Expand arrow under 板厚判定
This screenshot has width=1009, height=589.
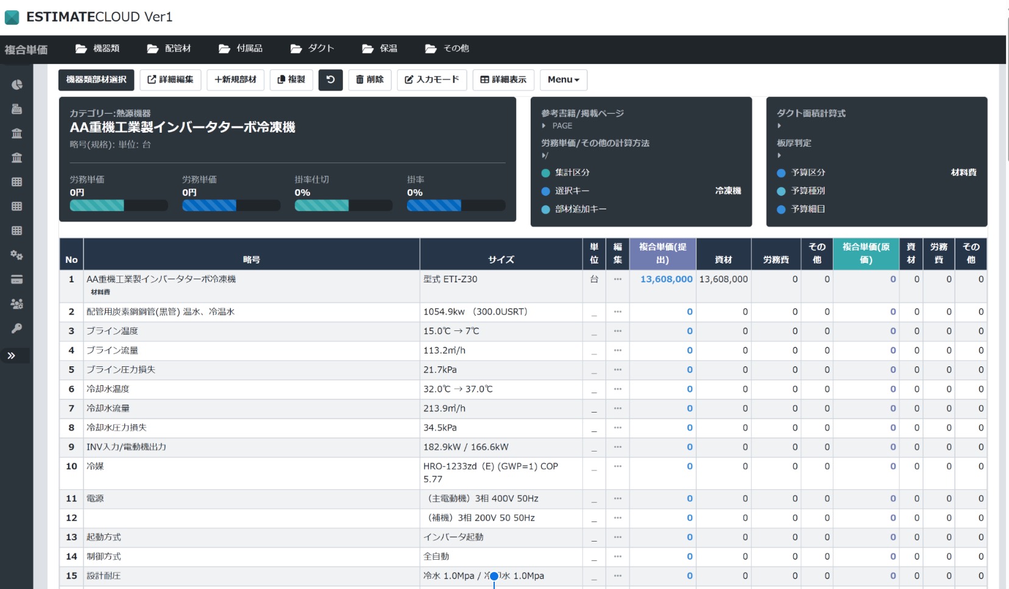coord(779,156)
